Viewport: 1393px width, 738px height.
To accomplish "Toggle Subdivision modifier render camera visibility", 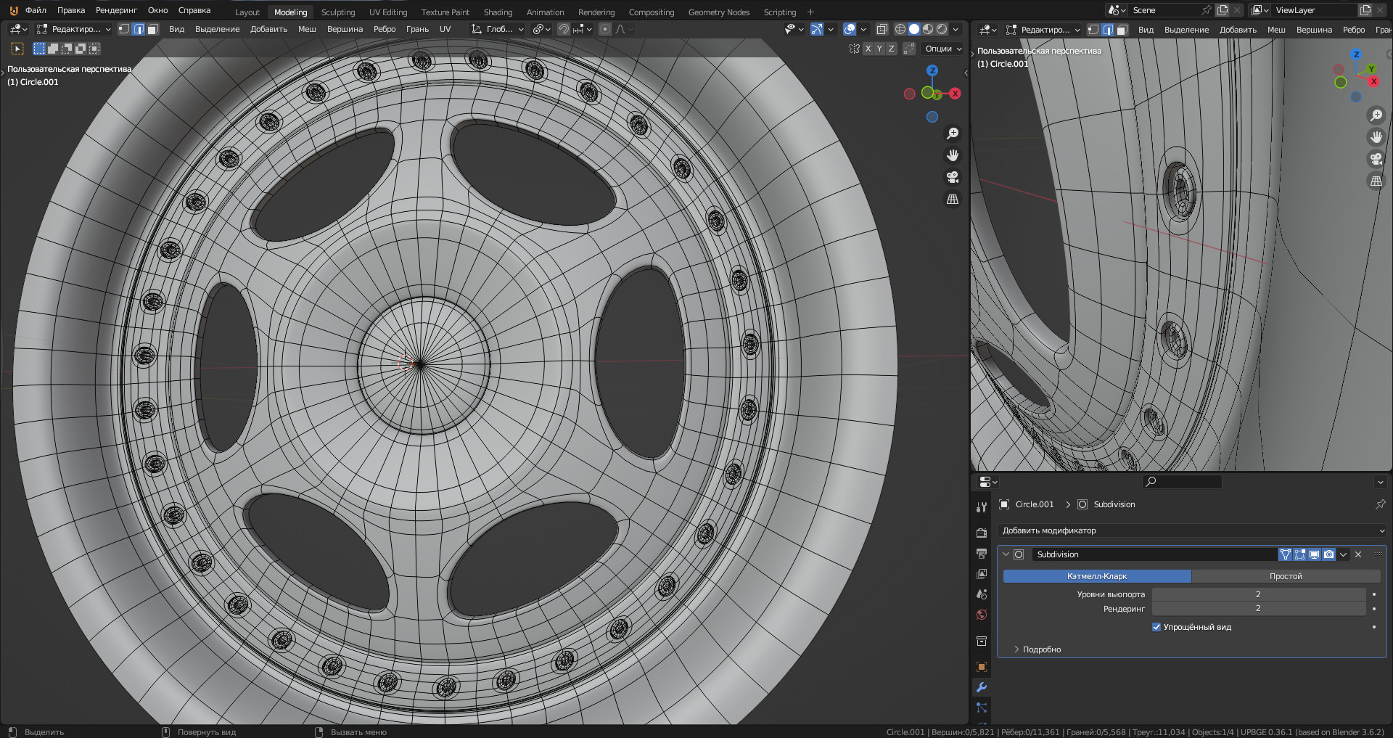I will coord(1328,554).
